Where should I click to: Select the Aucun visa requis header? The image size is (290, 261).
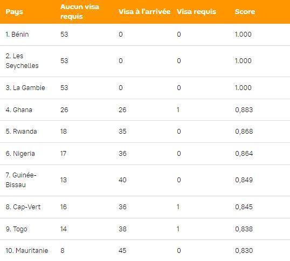tap(80, 12)
